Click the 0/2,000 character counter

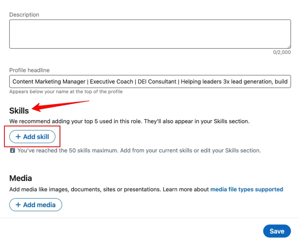pos(282,52)
